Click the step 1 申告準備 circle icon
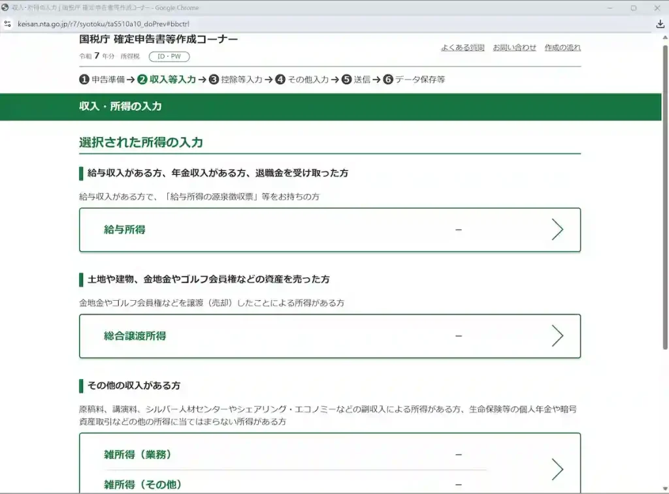 (84, 80)
